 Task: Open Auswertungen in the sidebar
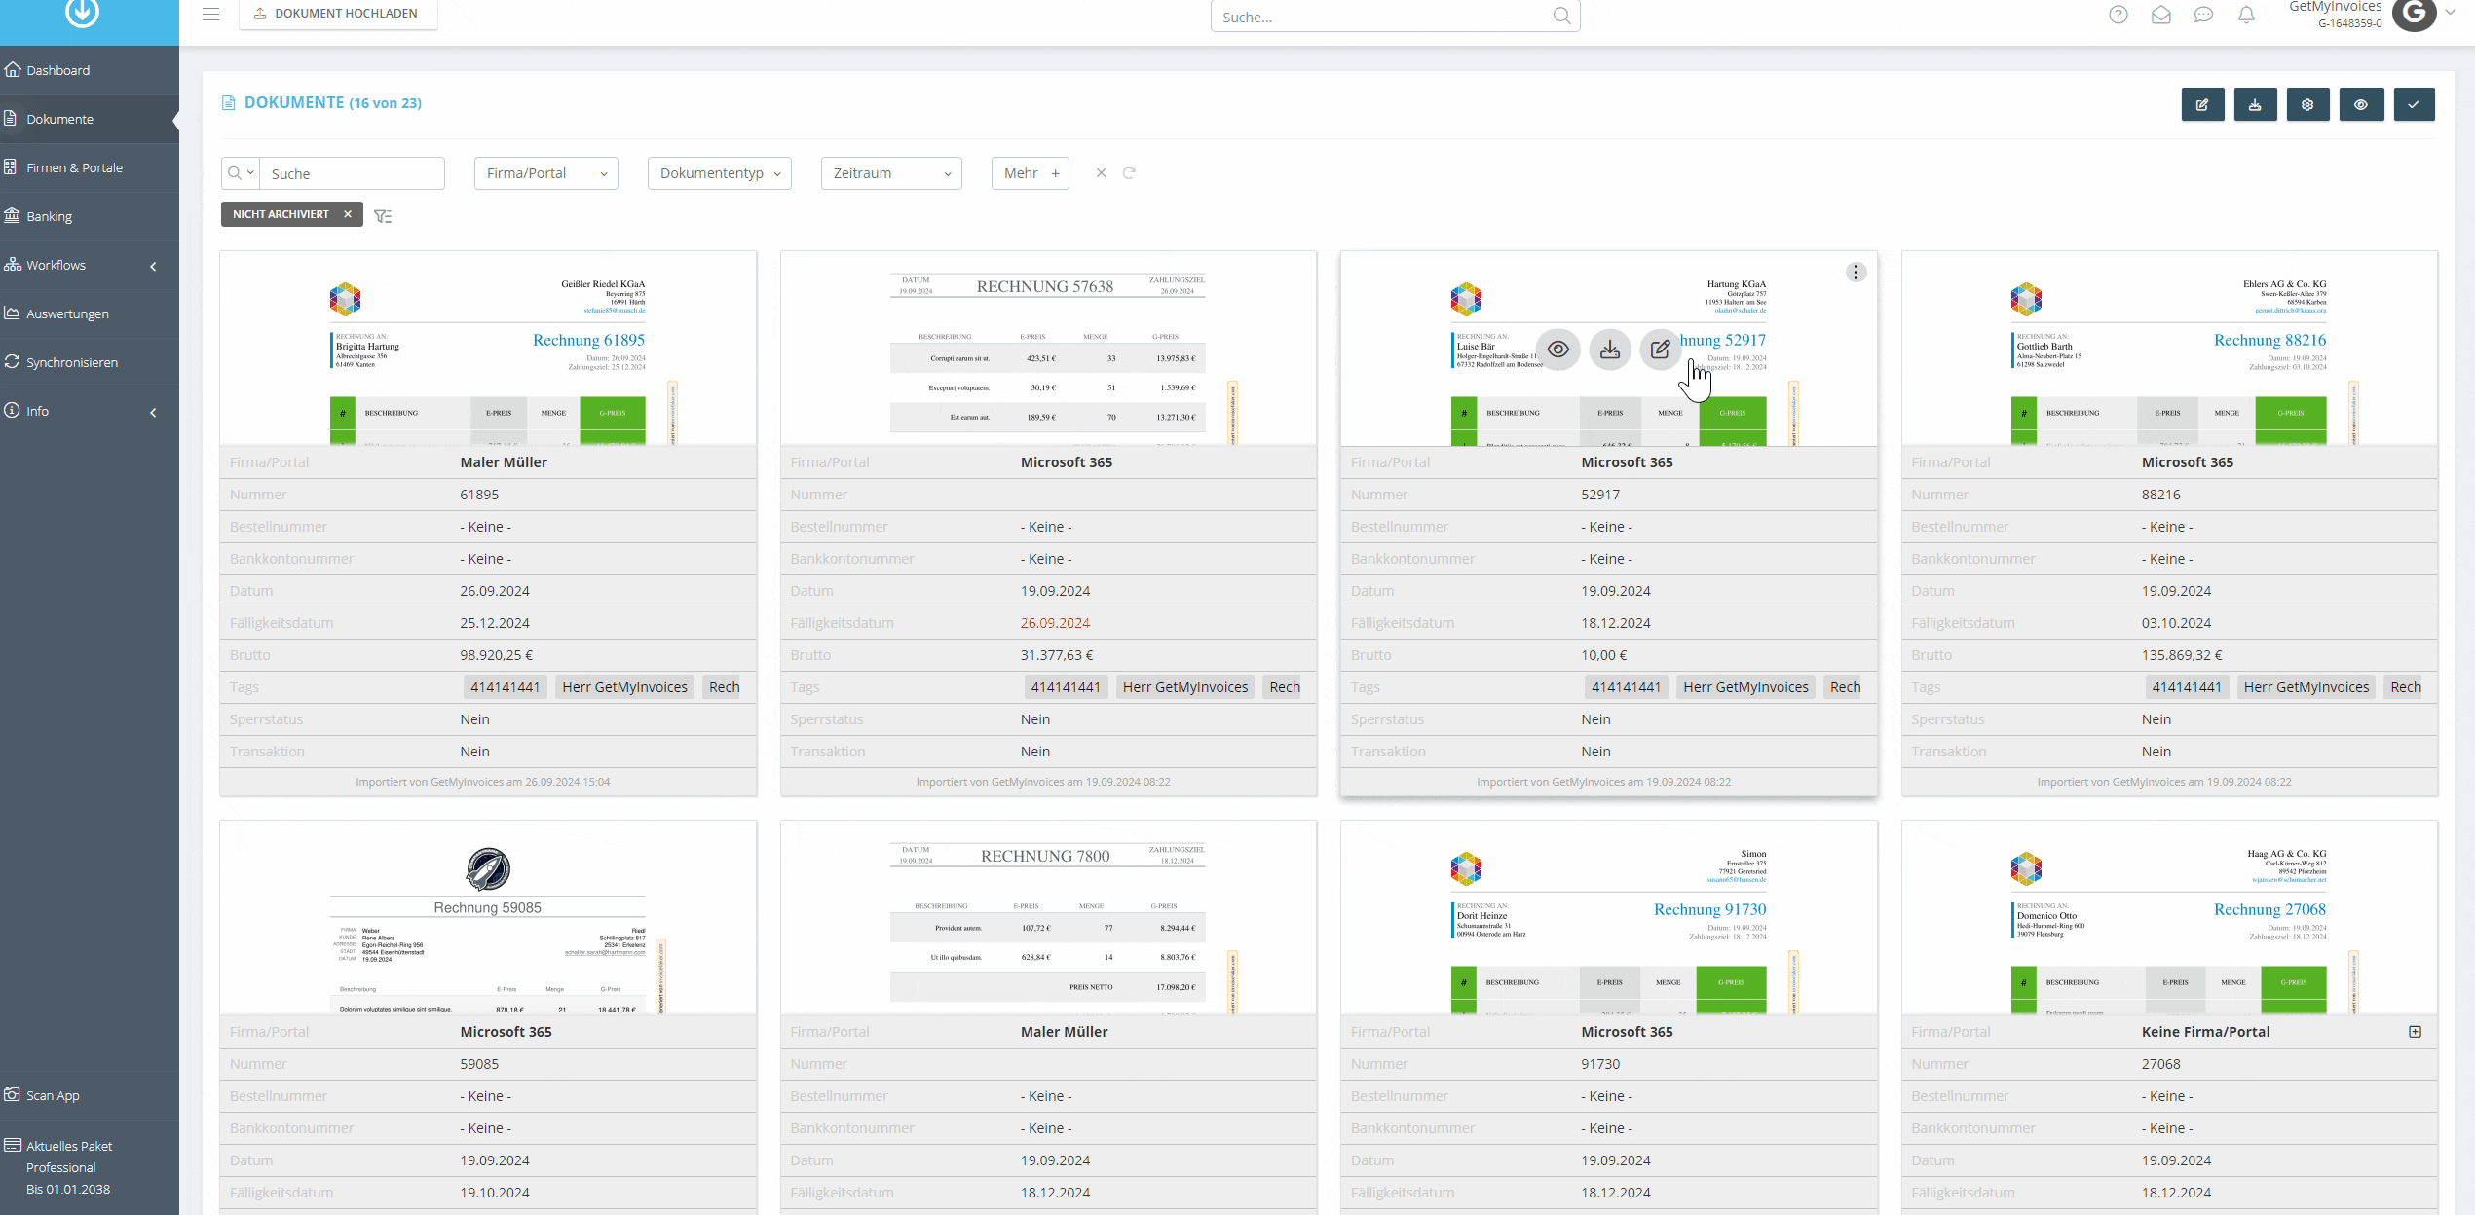point(90,313)
